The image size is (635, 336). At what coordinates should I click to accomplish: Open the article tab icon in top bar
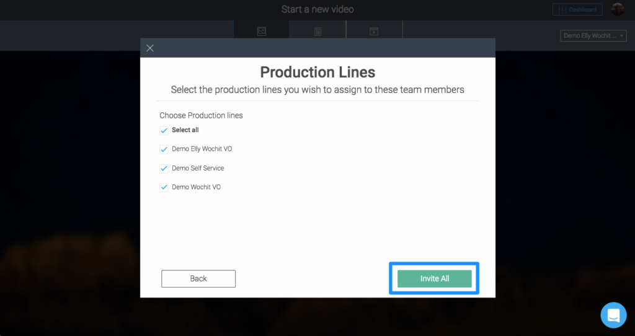(318, 32)
